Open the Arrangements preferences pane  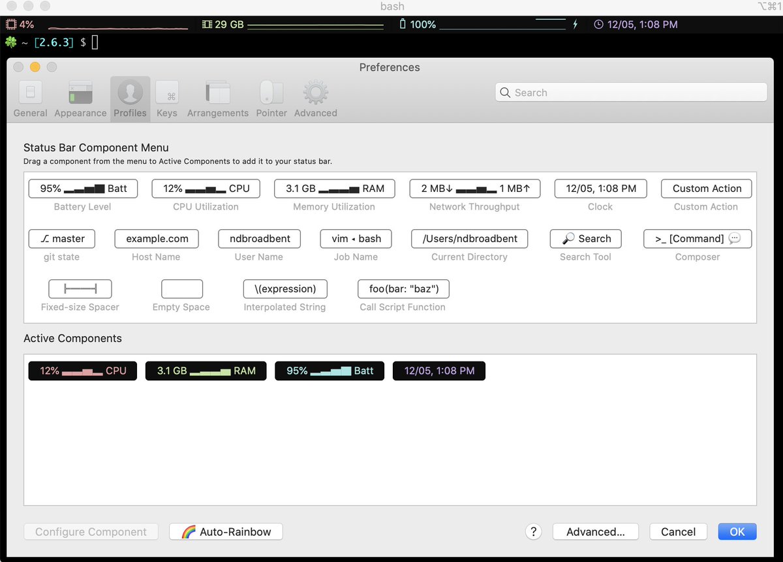coord(217,98)
